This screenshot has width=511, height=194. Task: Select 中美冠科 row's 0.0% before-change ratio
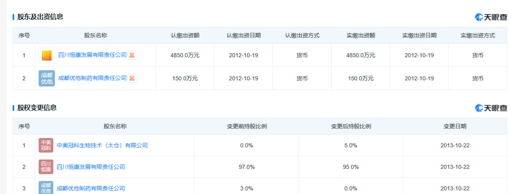click(x=247, y=145)
